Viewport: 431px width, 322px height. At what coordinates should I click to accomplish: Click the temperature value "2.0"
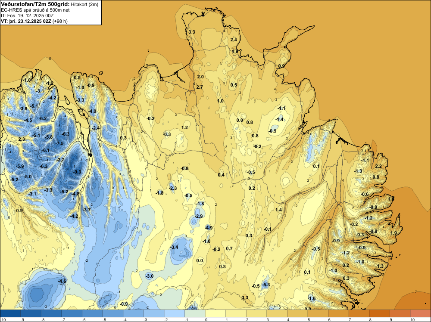coord(200,77)
